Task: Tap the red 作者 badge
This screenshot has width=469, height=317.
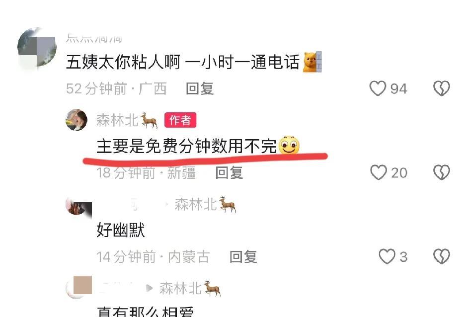Action: [x=180, y=120]
